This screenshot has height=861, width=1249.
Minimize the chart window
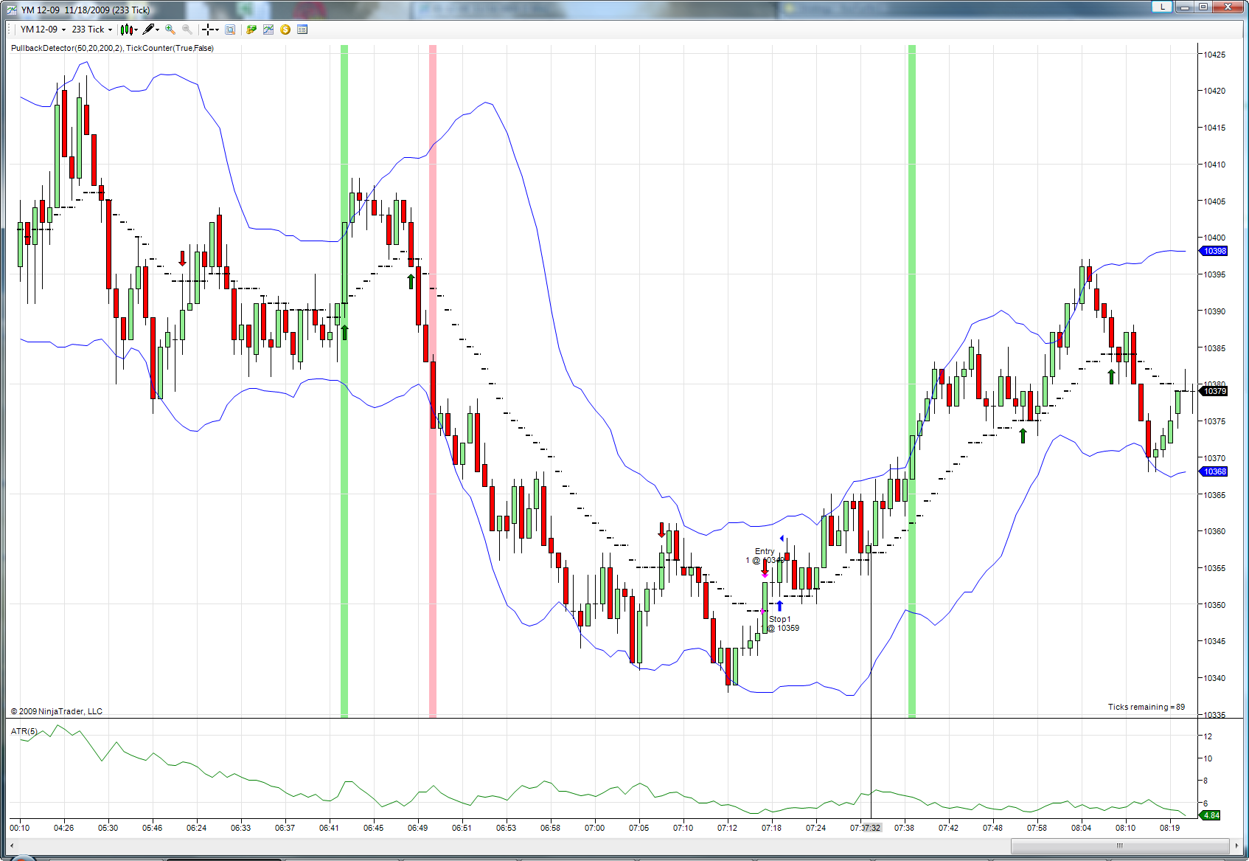click(1185, 7)
